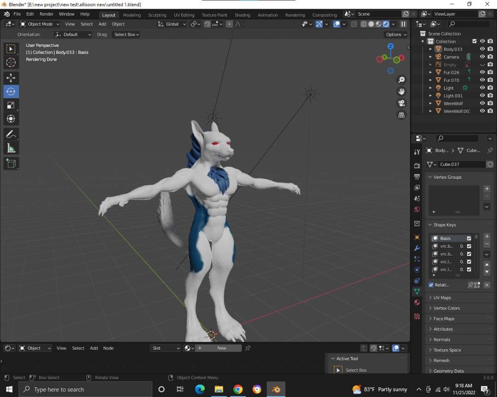This screenshot has width=497, height=397.
Task: Add a new shape key with the plus button
Action: point(486,236)
